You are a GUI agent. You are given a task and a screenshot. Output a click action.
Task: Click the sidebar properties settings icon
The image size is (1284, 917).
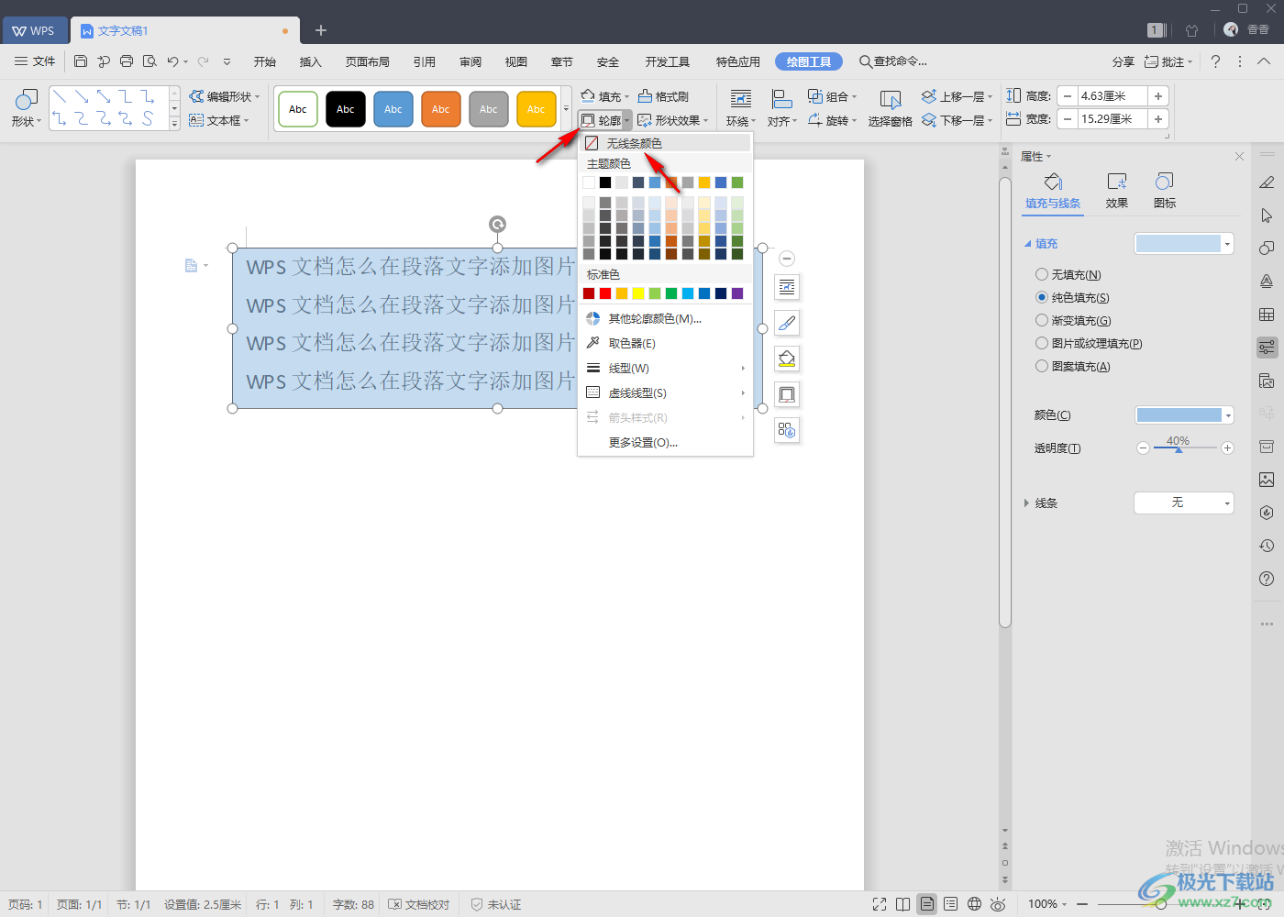[x=1267, y=348]
